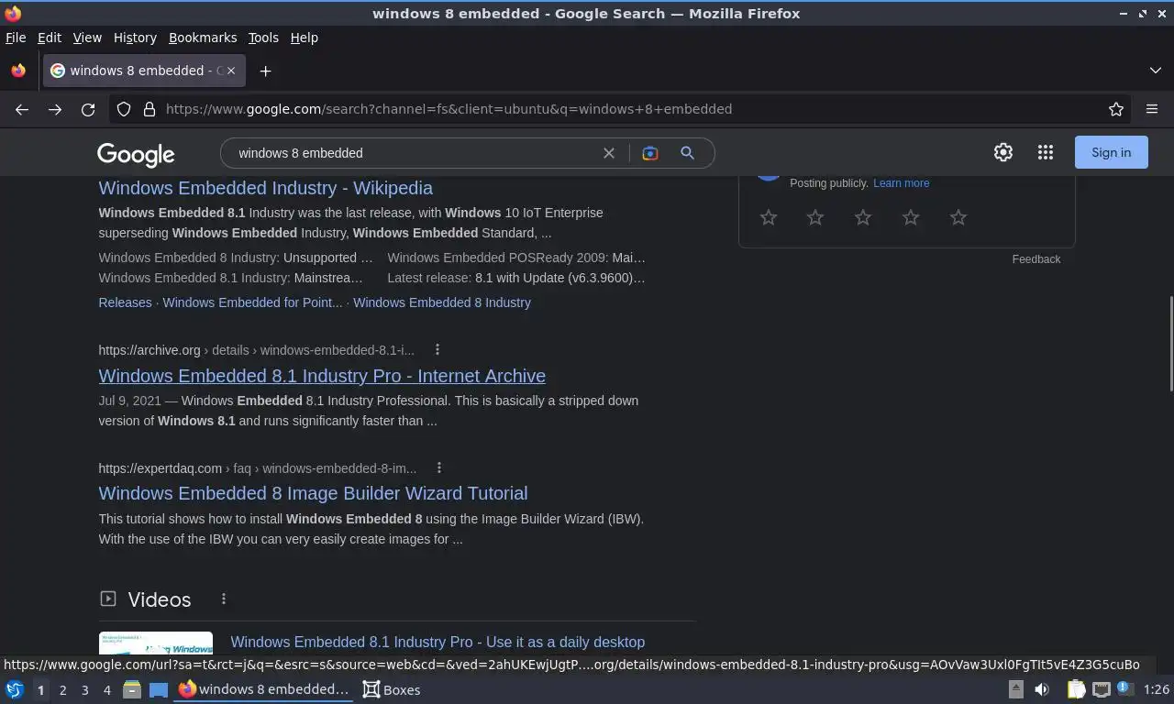Rate four stars
Viewport: 1174px width, 704px height.
(x=911, y=217)
